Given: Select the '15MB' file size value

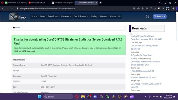Looking at the screenshot, I should coord(43,81).
